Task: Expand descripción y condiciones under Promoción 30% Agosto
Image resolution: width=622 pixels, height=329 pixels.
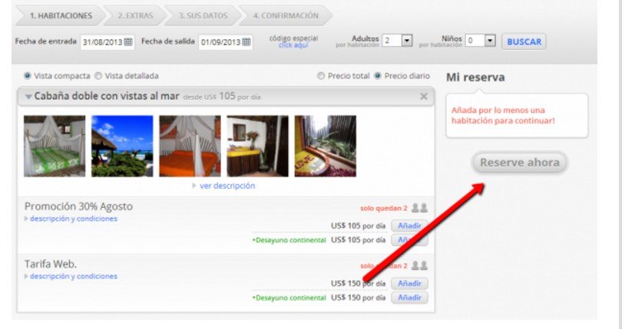Action: click(x=73, y=219)
